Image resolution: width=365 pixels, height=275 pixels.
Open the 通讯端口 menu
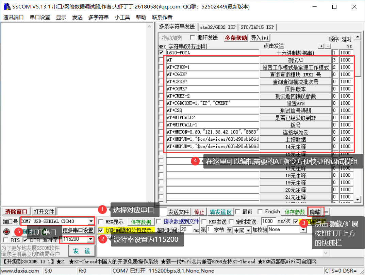coord(13,17)
